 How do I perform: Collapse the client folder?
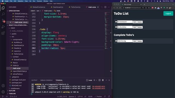tap(13, 28)
